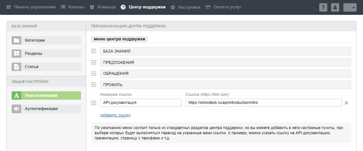Click drag handle beside БАЗА ЗНАНИЙ

[x=94, y=51]
